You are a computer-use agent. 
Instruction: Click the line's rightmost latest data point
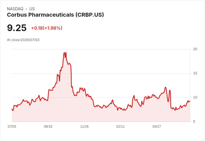pos(190,101)
